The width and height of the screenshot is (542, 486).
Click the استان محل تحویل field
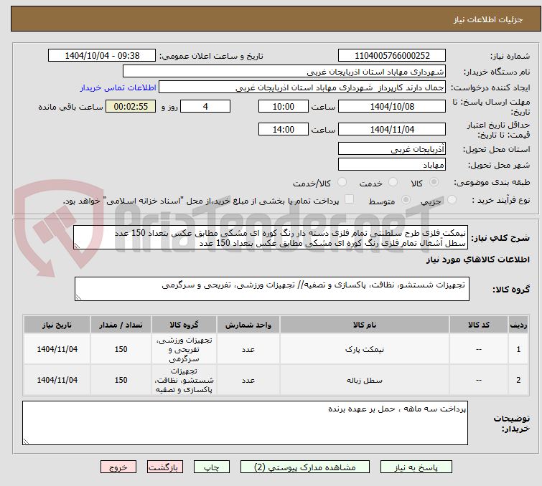(392, 149)
